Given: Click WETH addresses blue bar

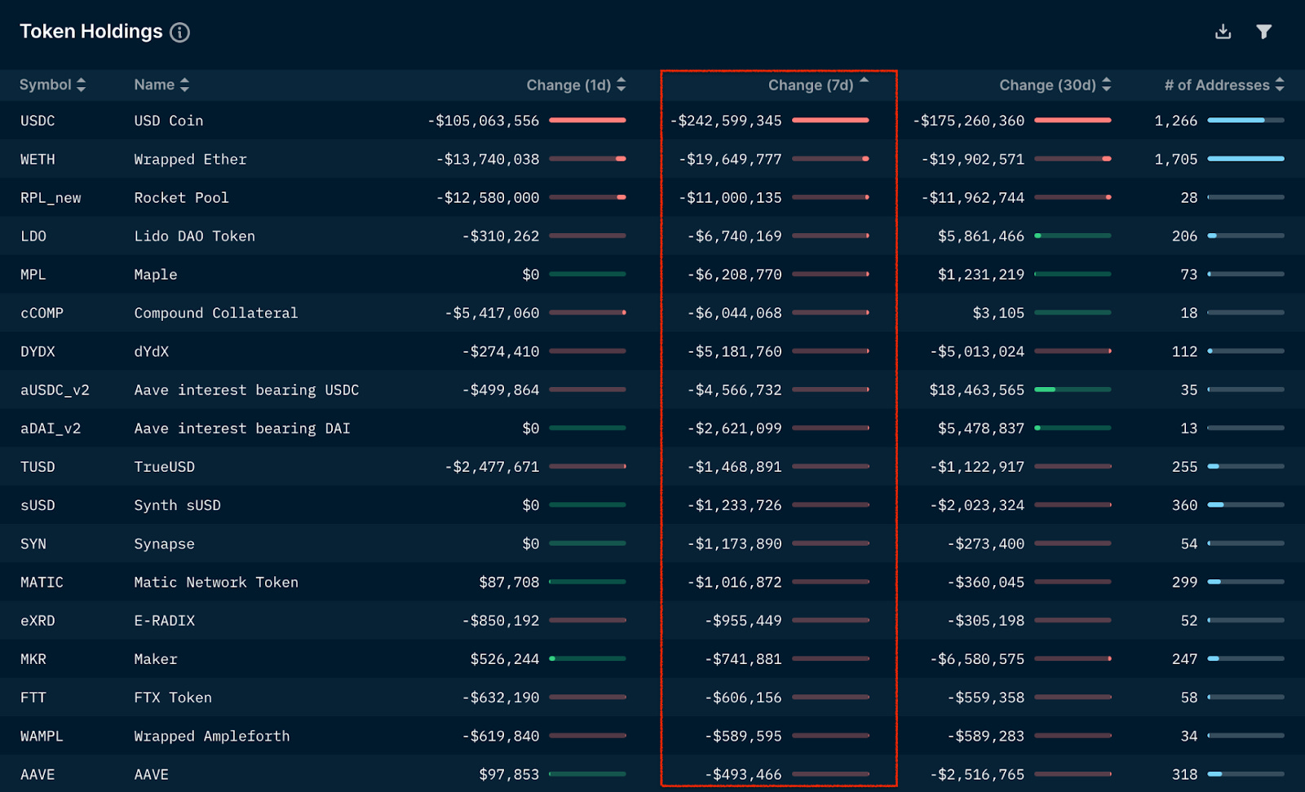Looking at the screenshot, I should tap(1245, 159).
